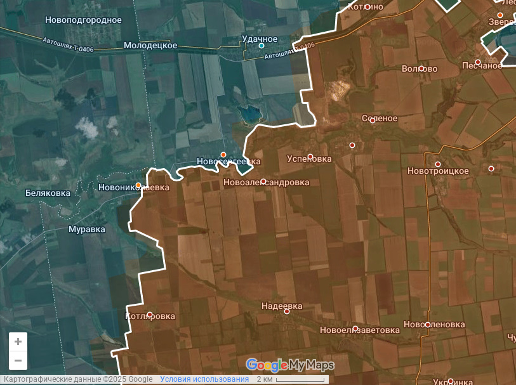The height and width of the screenshot is (385, 516).
Task: Click the orange marker at Новониколаевка
Action: pyautogui.click(x=138, y=185)
